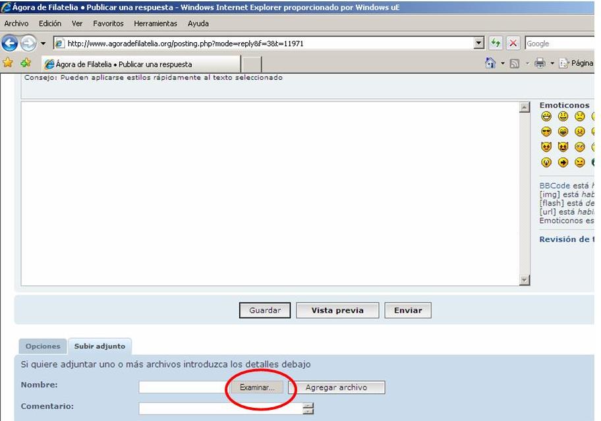Click the red Stop loading icon
Viewport: 601px width, 421px height.
513,43
